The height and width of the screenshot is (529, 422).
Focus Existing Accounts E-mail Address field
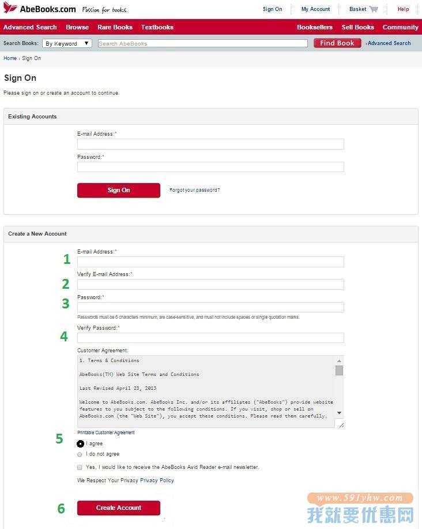[210, 144]
